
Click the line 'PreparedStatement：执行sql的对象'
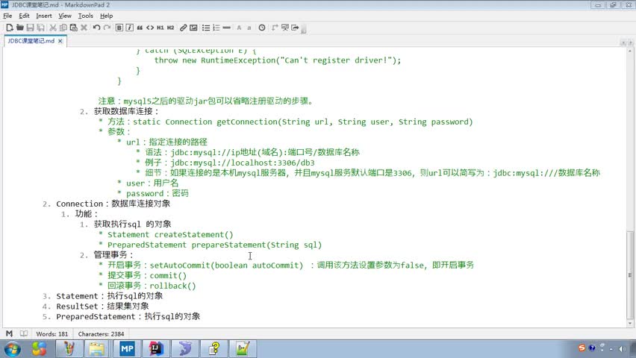pyautogui.click(x=128, y=316)
